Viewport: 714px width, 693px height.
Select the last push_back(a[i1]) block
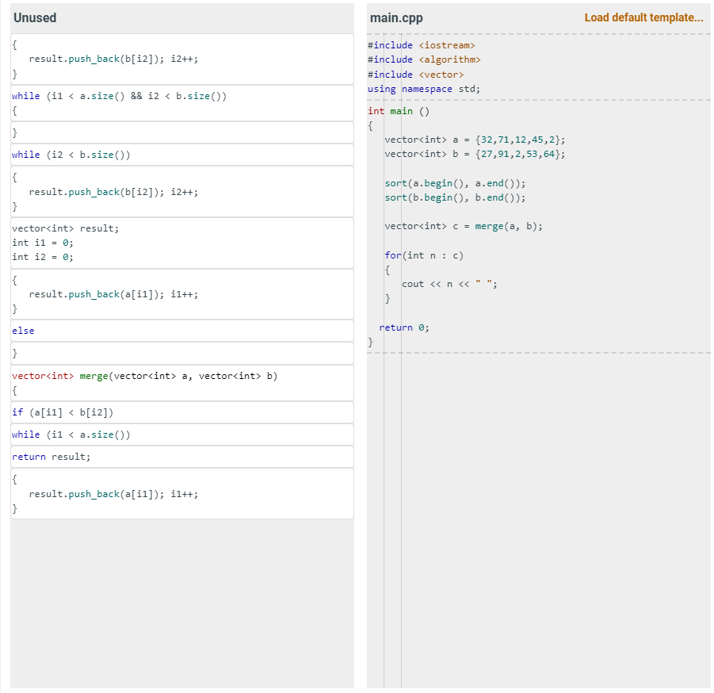[181, 493]
